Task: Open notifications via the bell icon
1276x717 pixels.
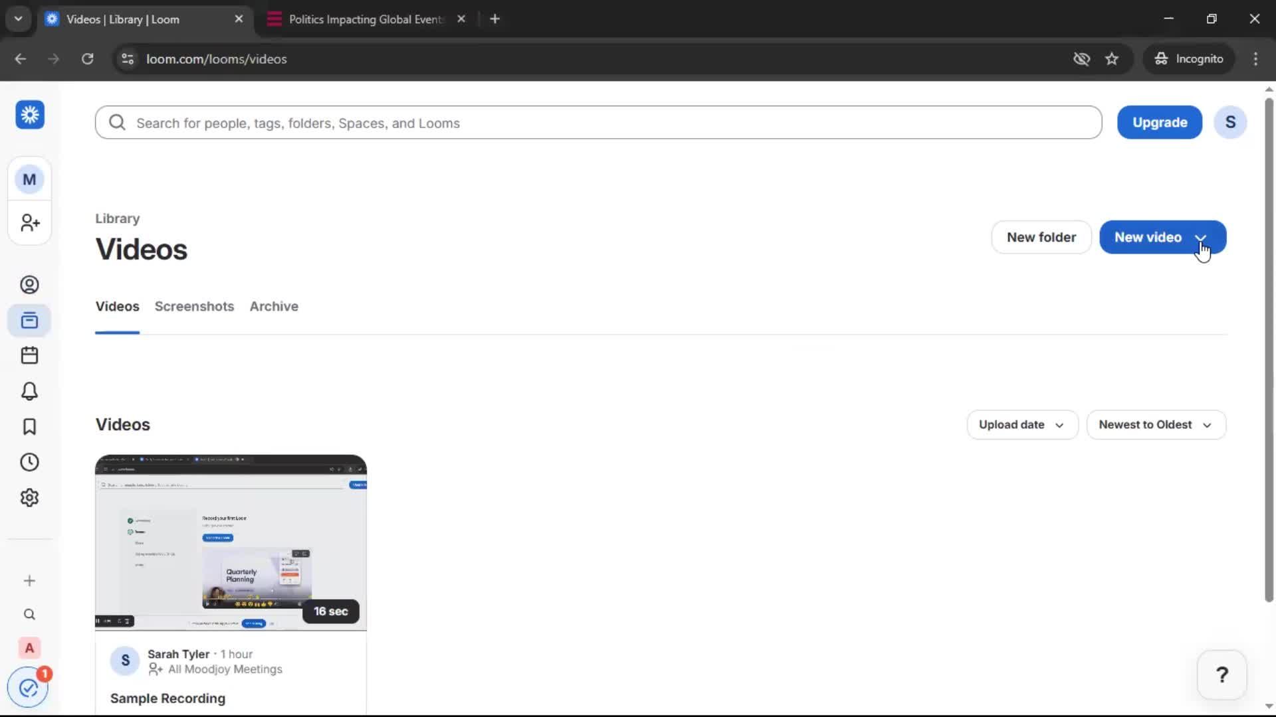Action: 29,391
